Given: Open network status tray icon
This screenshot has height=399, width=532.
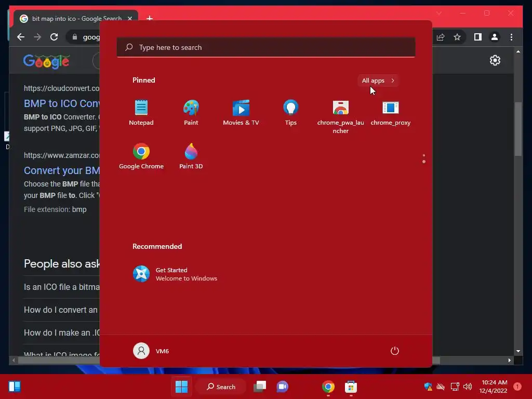Looking at the screenshot, I should pos(455,387).
